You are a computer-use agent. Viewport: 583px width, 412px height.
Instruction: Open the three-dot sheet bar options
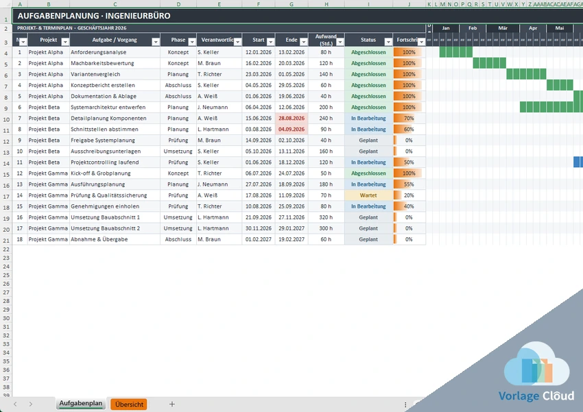[405, 404]
